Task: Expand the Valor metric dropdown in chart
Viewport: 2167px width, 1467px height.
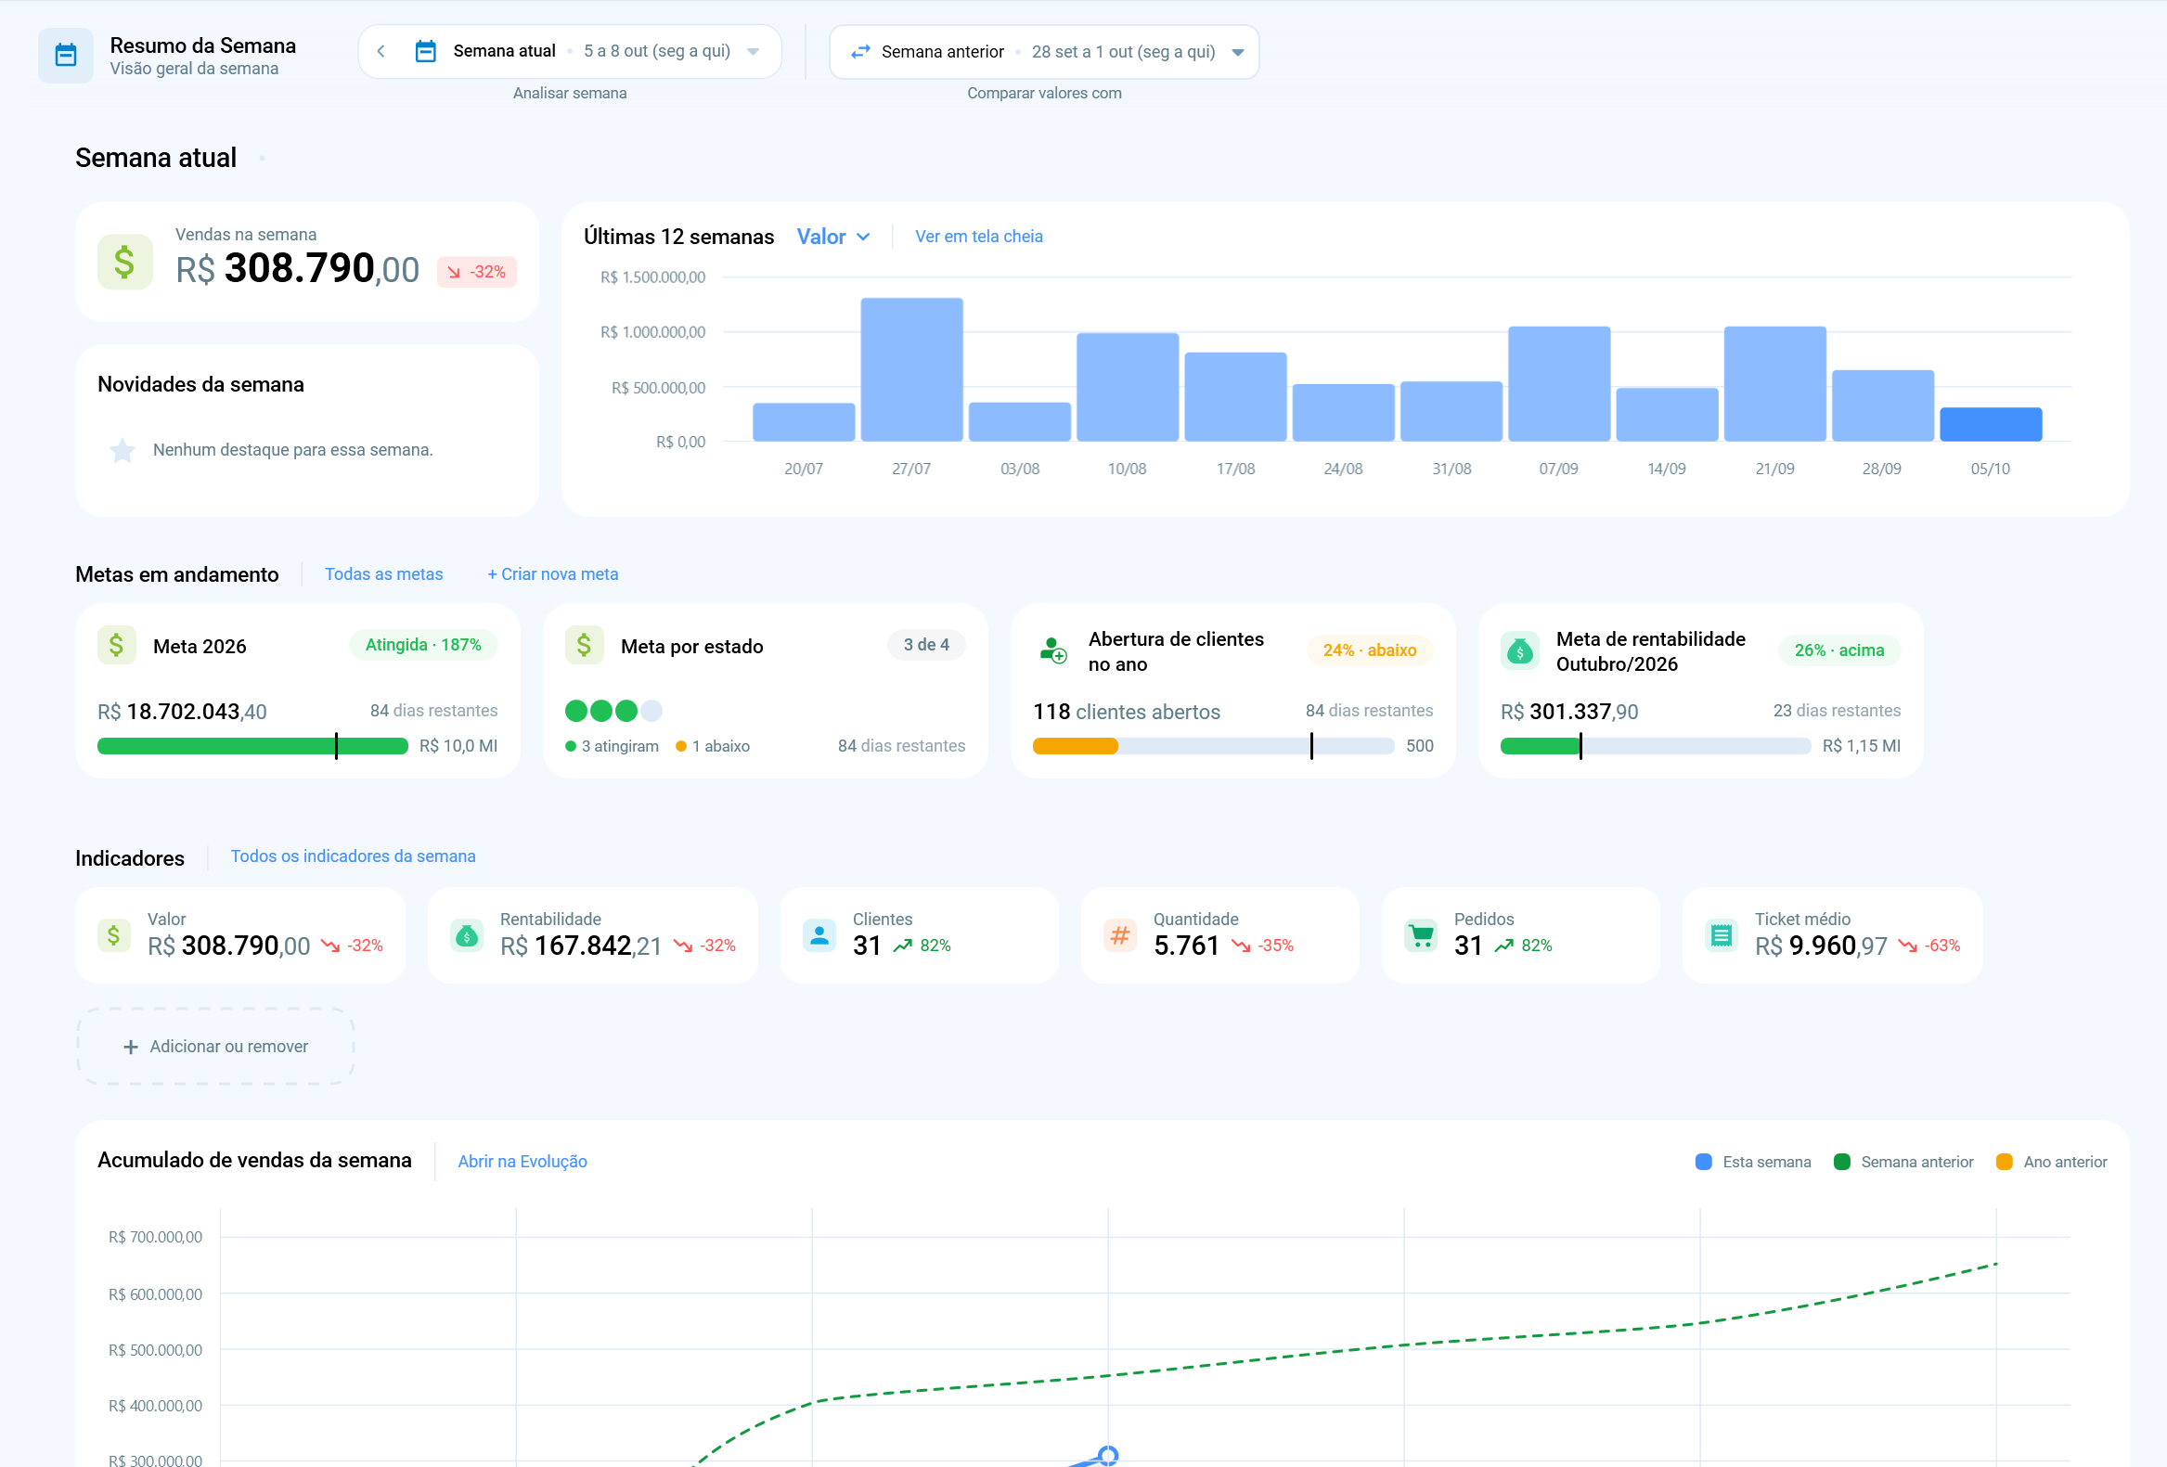Action: 832,237
